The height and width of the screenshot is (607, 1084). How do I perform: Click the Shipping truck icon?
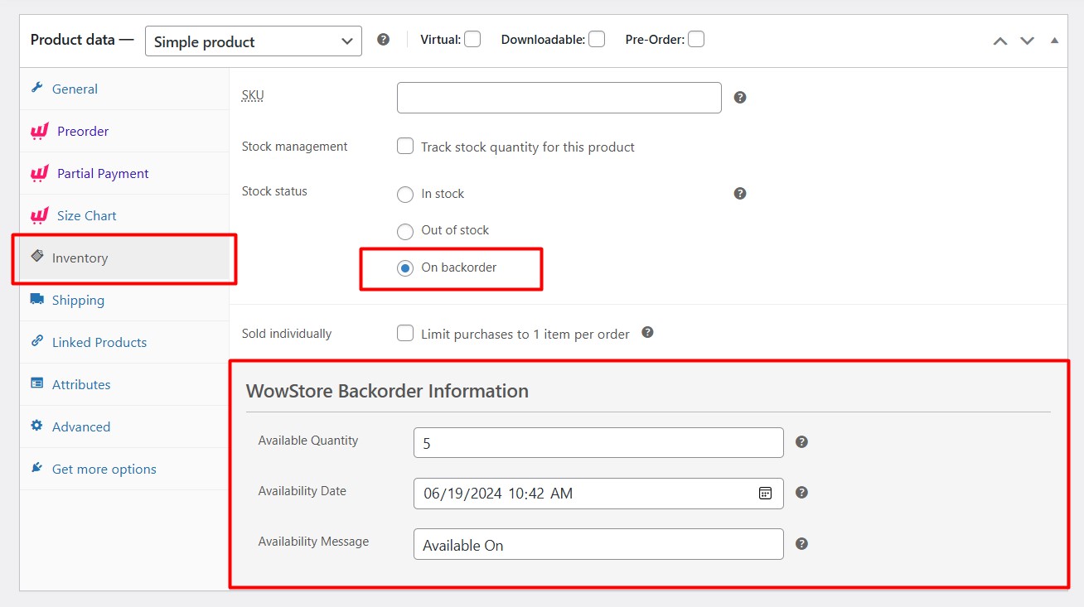pyautogui.click(x=36, y=300)
